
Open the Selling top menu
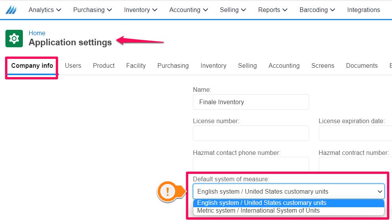233,10
